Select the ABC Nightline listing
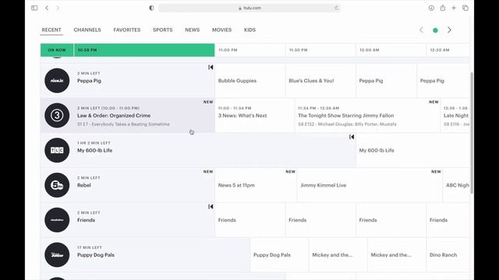 click(x=456, y=185)
